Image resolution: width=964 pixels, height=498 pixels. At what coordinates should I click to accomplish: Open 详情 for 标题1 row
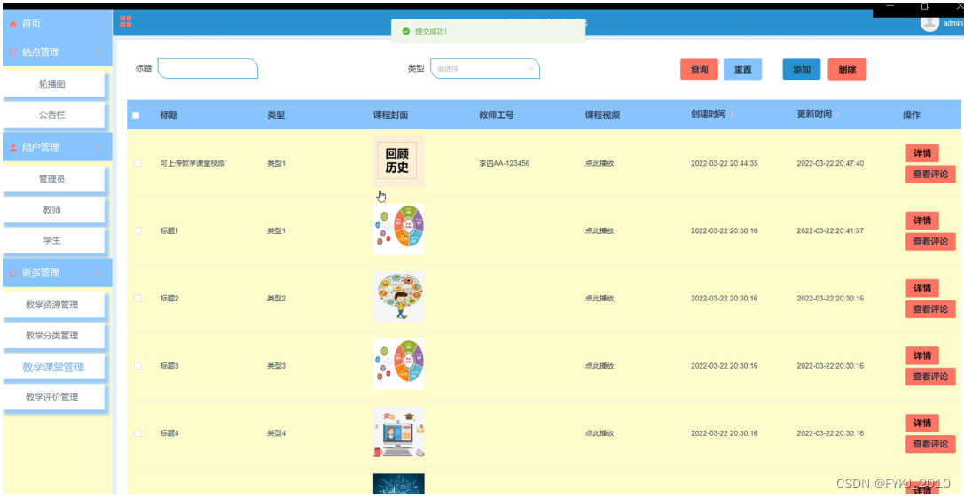click(922, 221)
